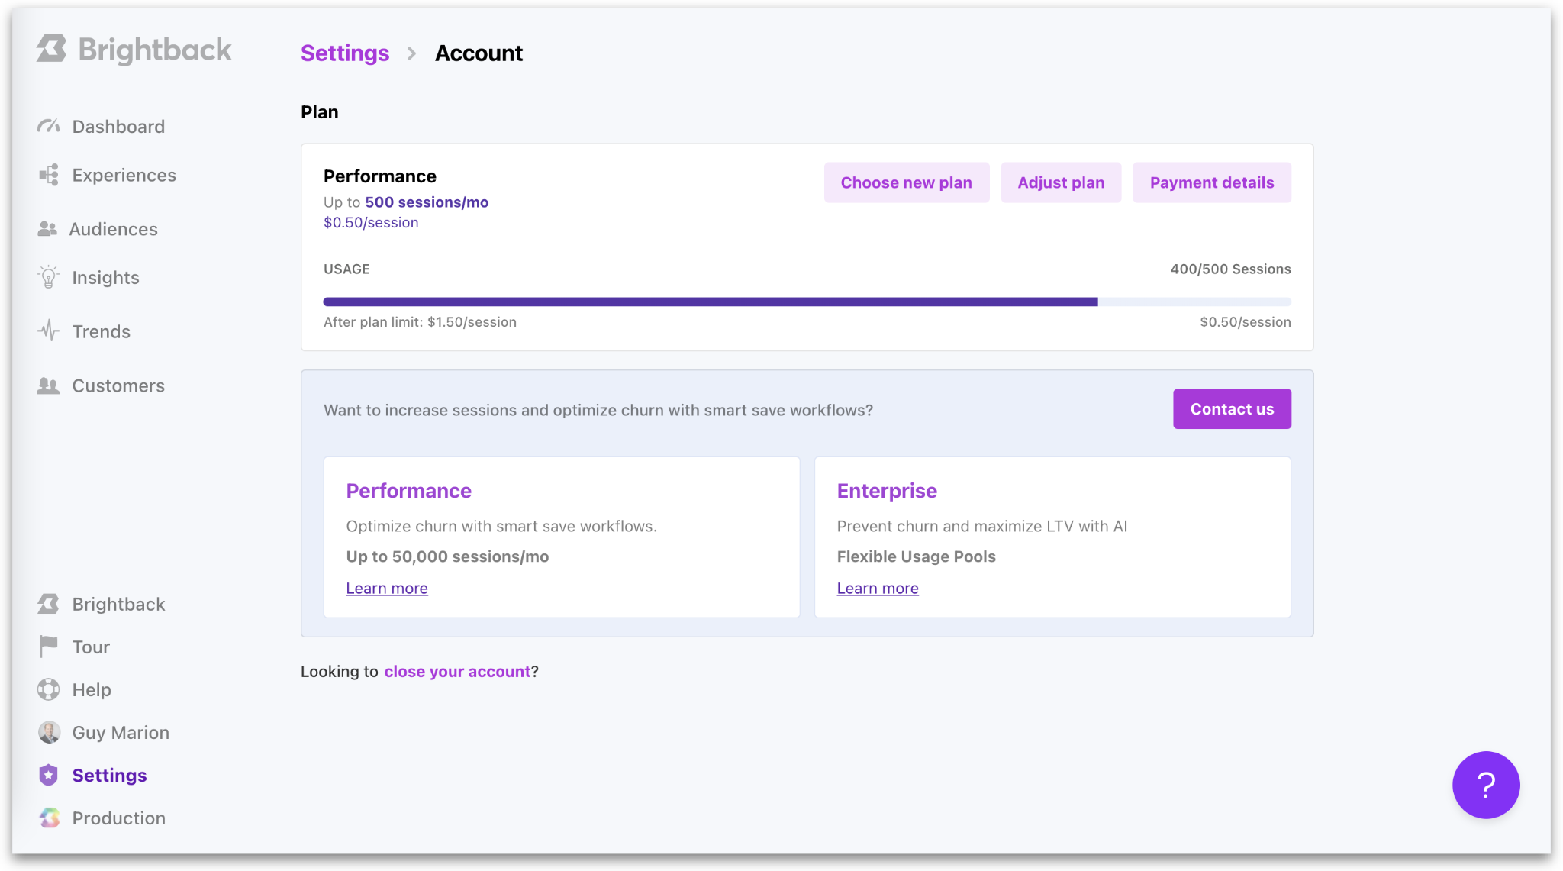This screenshot has width=1563, height=871.
Task: Open Payment details
Action: point(1211,182)
